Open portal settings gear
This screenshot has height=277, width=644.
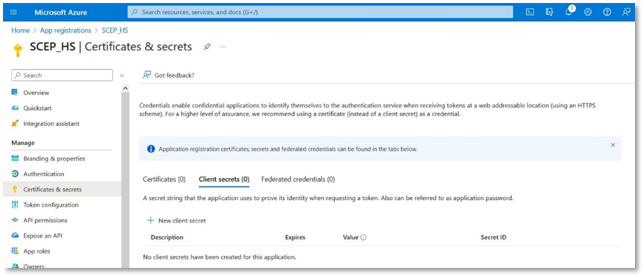(587, 12)
